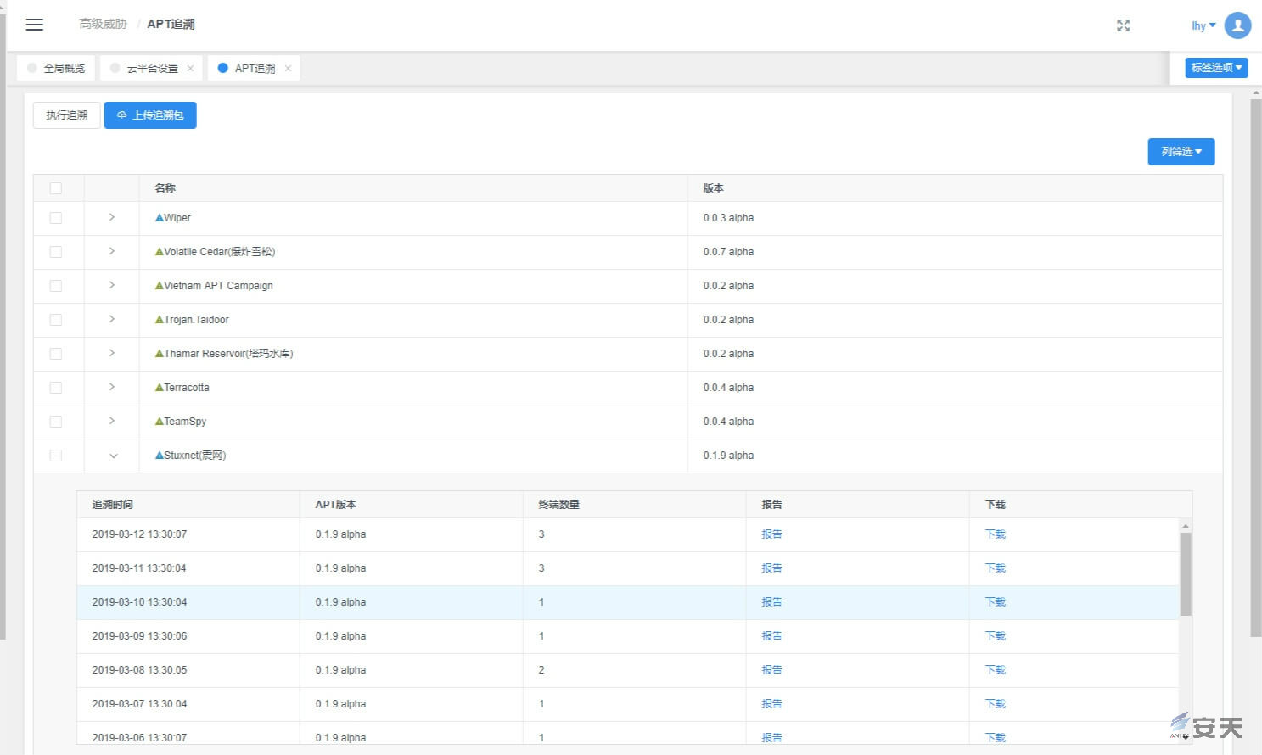
Task: Check the Wiper row checkbox
Action: point(56,218)
